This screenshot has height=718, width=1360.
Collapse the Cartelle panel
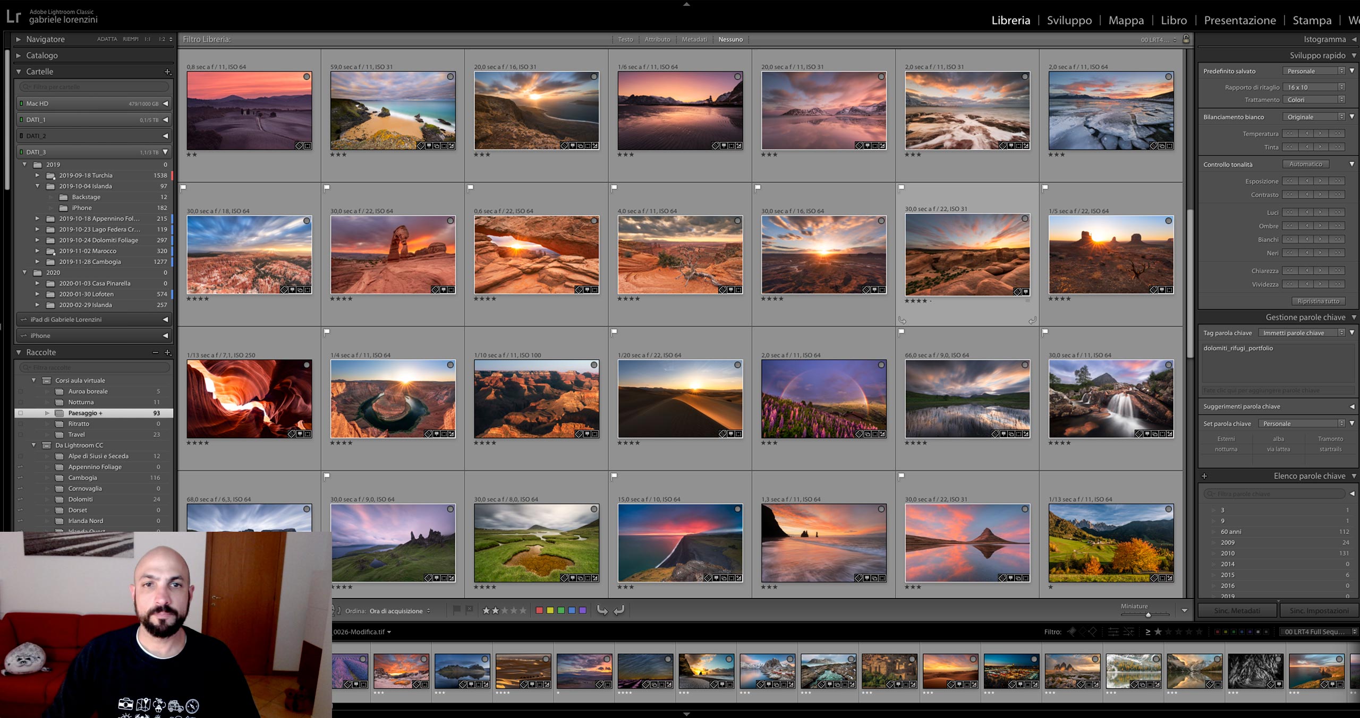(18, 72)
